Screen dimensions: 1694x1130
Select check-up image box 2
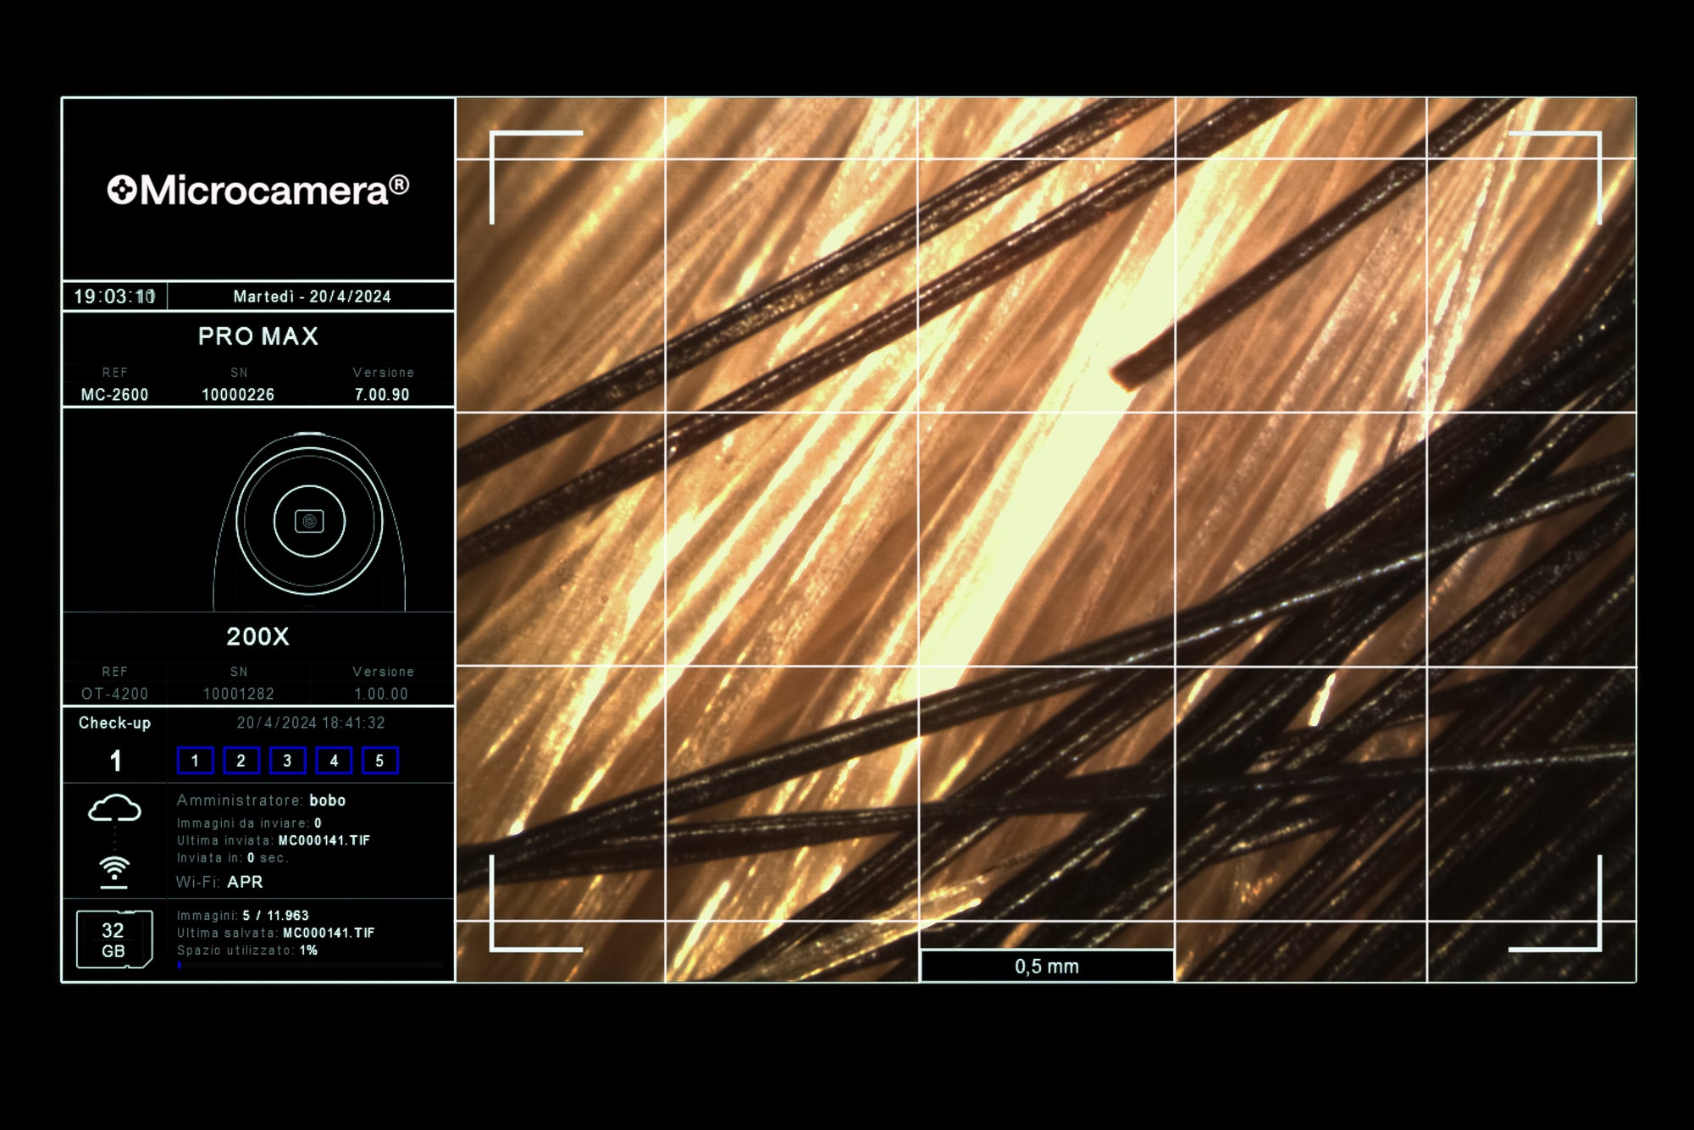(241, 761)
